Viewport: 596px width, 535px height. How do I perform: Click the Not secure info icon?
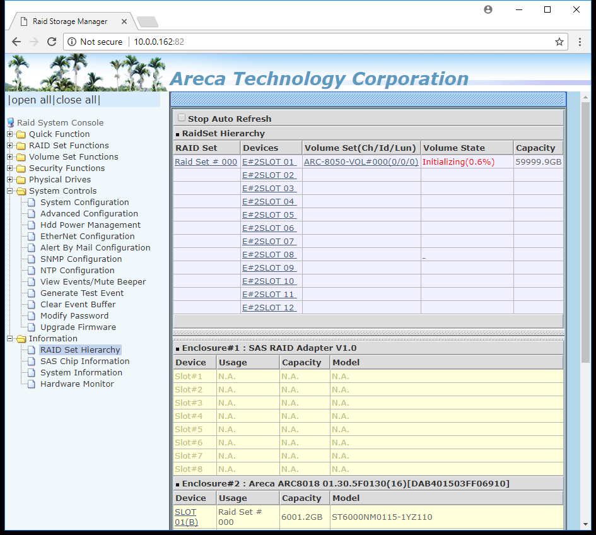(72, 42)
